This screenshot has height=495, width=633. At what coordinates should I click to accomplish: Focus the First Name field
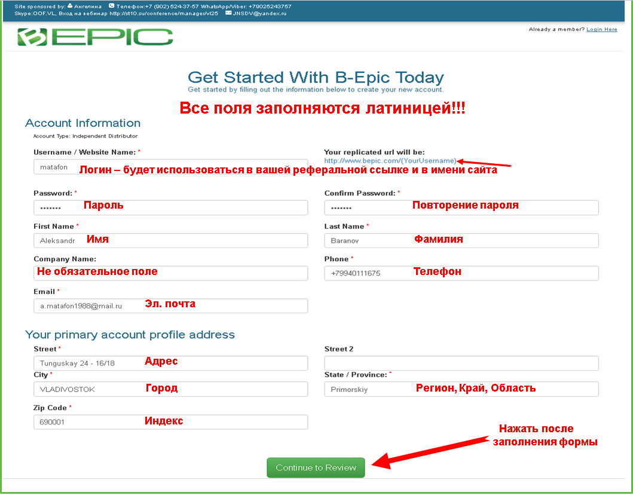pos(170,241)
